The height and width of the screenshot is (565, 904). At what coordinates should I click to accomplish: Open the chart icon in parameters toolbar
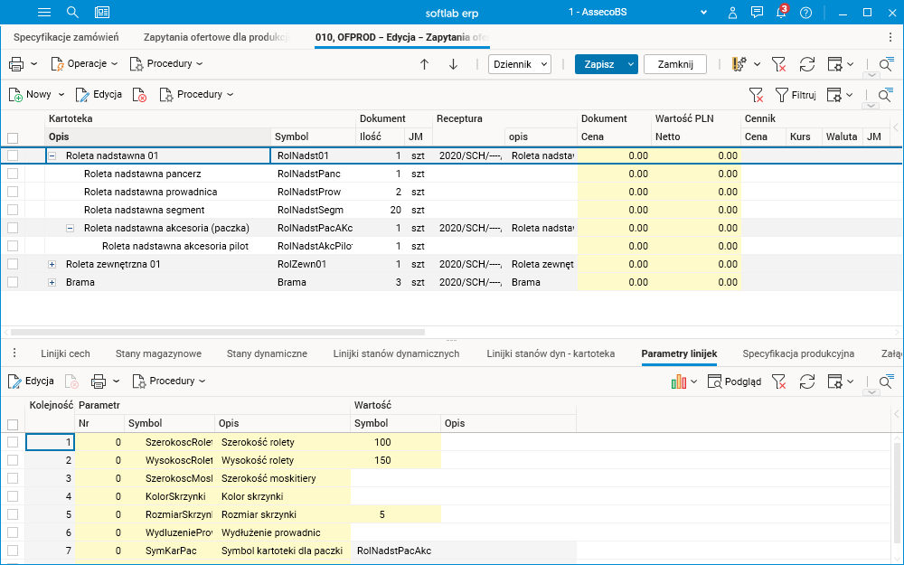click(678, 381)
